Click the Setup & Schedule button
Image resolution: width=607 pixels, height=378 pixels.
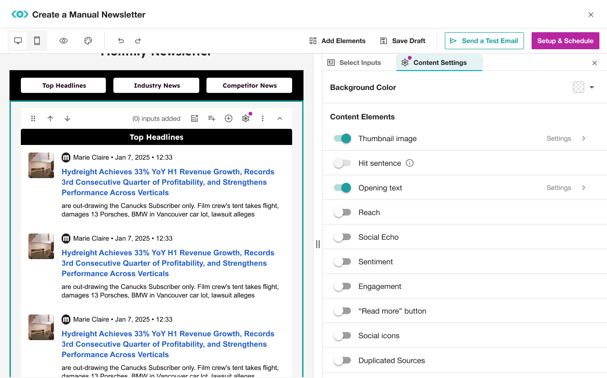pos(565,41)
